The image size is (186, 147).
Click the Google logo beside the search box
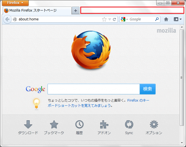point(35,89)
